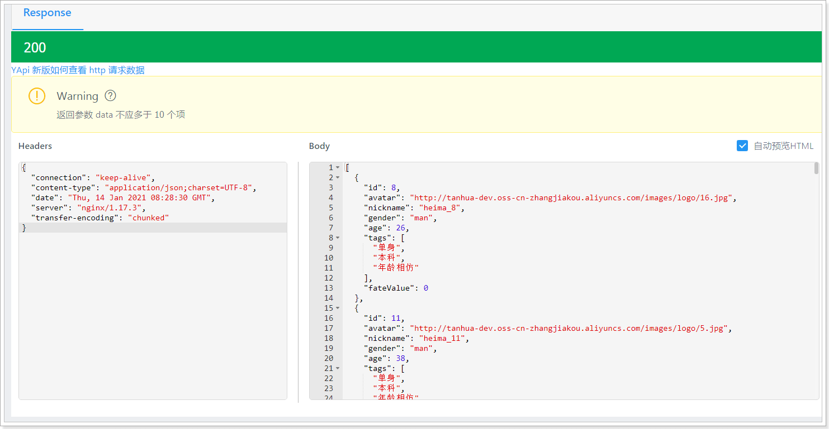Image resolution: width=829 pixels, height=429 pixels.
Task: Click the date value Thu, 14 Jan 2021
Action: [139, 197]
